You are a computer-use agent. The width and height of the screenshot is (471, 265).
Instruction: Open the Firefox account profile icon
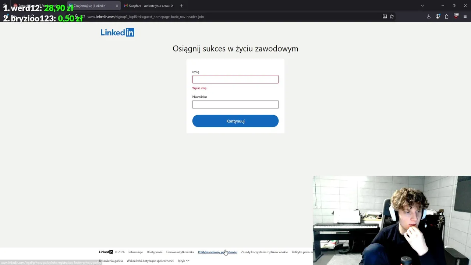click(438, 17)
